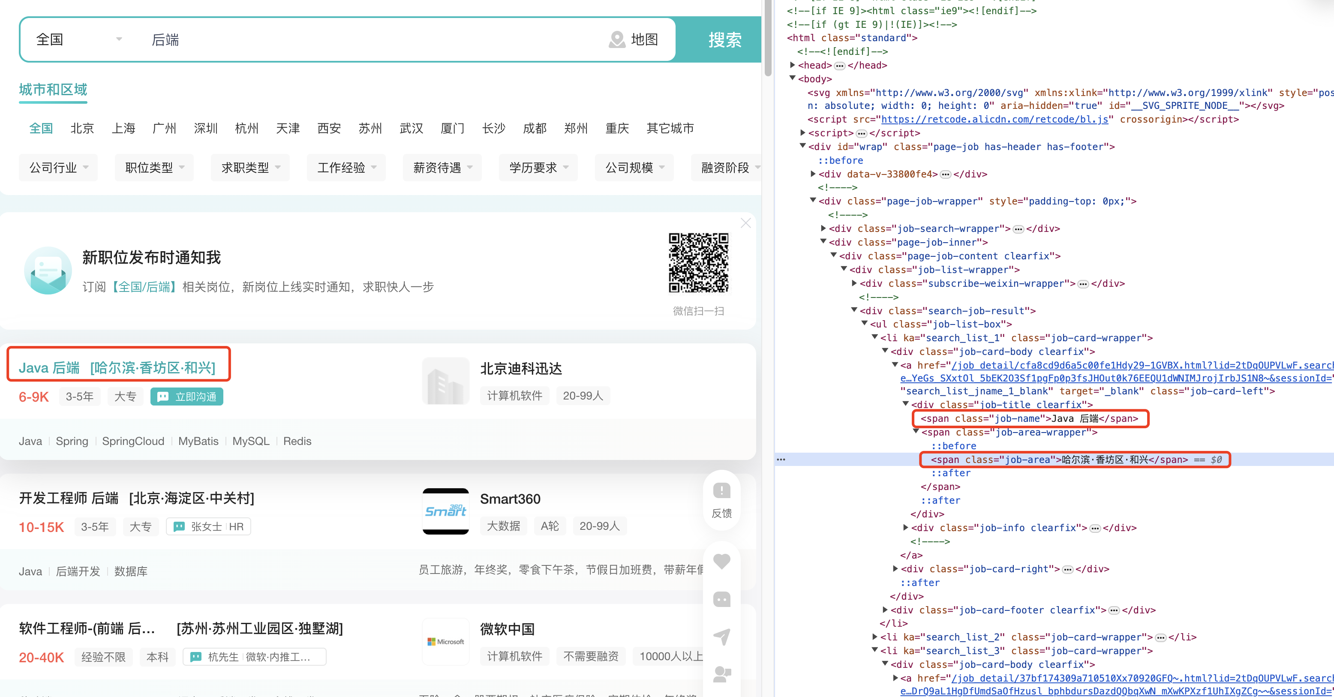Viewport: 1334px width, 697px height.
Task: Click the 后端 search keyword input field
Action: pyautogui.click(x=373, y=39)
